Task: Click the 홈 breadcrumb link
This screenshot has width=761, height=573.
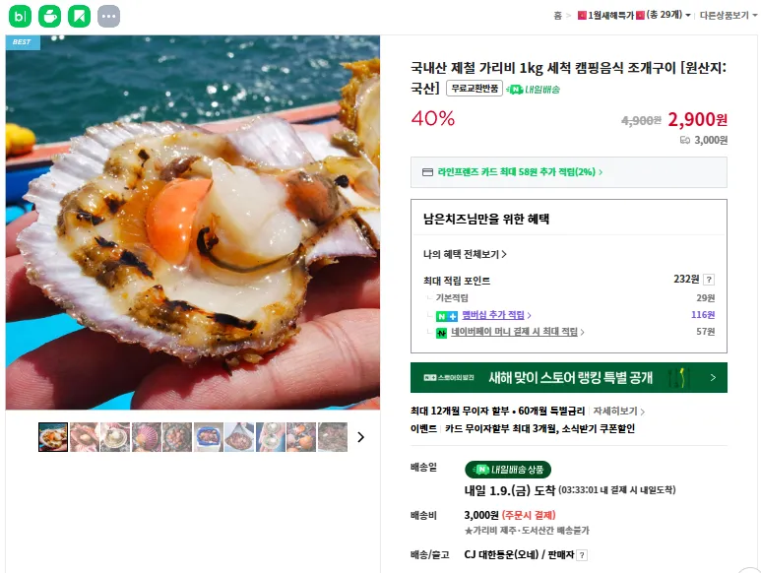Action: [557, 16]
